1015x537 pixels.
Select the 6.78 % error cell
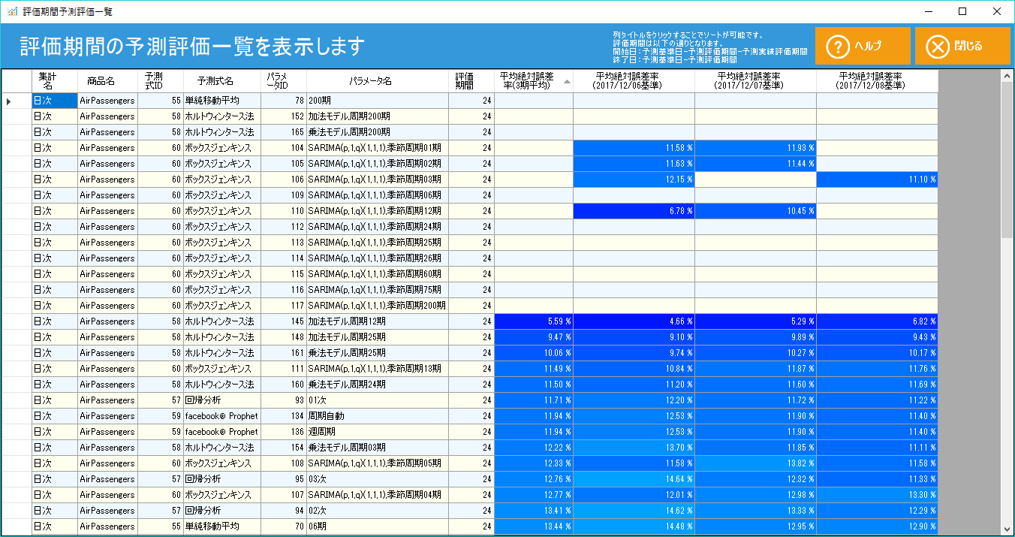634,211
